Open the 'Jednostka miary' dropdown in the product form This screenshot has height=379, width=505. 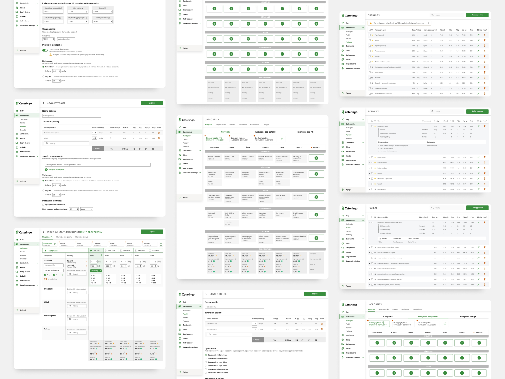pos(66,39)
